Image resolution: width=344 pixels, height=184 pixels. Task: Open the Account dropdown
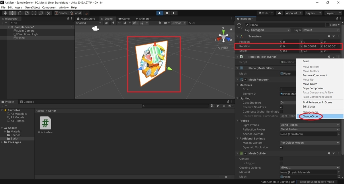point(294,13)
